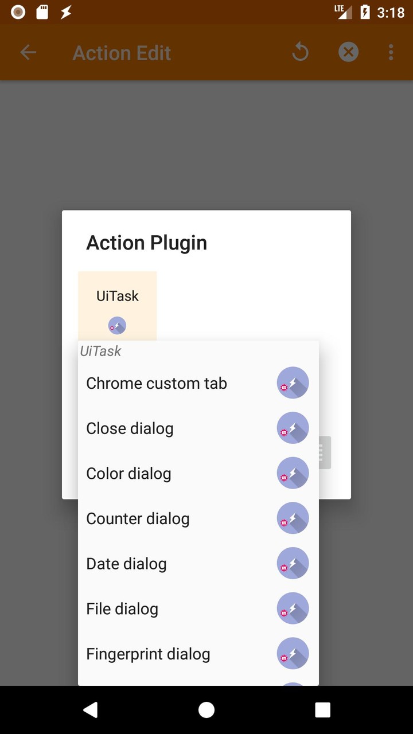
Task: Tap the cancel X circle icon
Action: click(348, 53)
